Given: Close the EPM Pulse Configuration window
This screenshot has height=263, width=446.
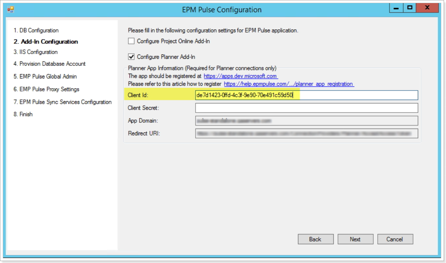Looking at the screenshot, I should pos(427,8).
